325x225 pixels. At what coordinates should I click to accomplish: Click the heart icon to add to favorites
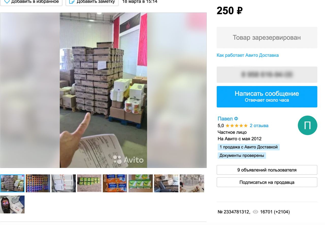point(7,1)
